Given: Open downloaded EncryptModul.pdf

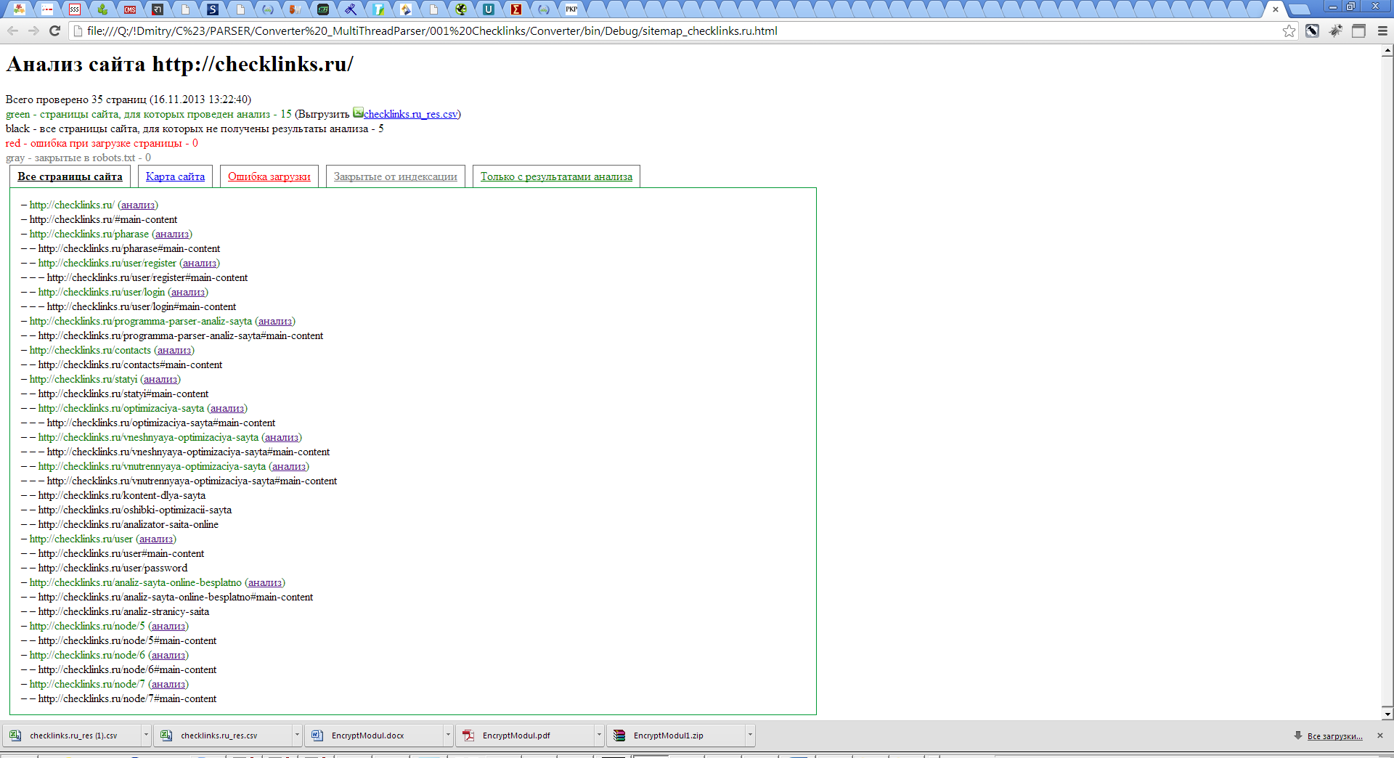Looking at the screenshot, I should point(526,735).
